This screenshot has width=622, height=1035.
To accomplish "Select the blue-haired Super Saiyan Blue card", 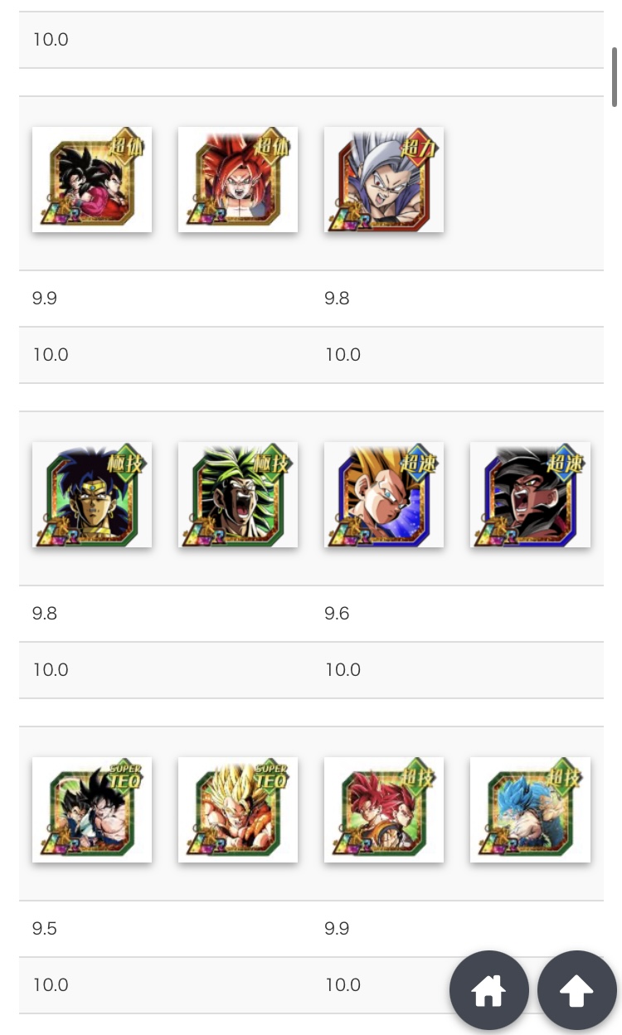I will (x=530, y=809).
